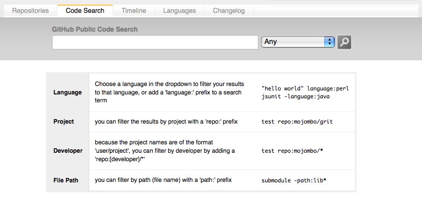422x218 pixels.
Task: Open the Timeline tab
Action: [134, 10]
